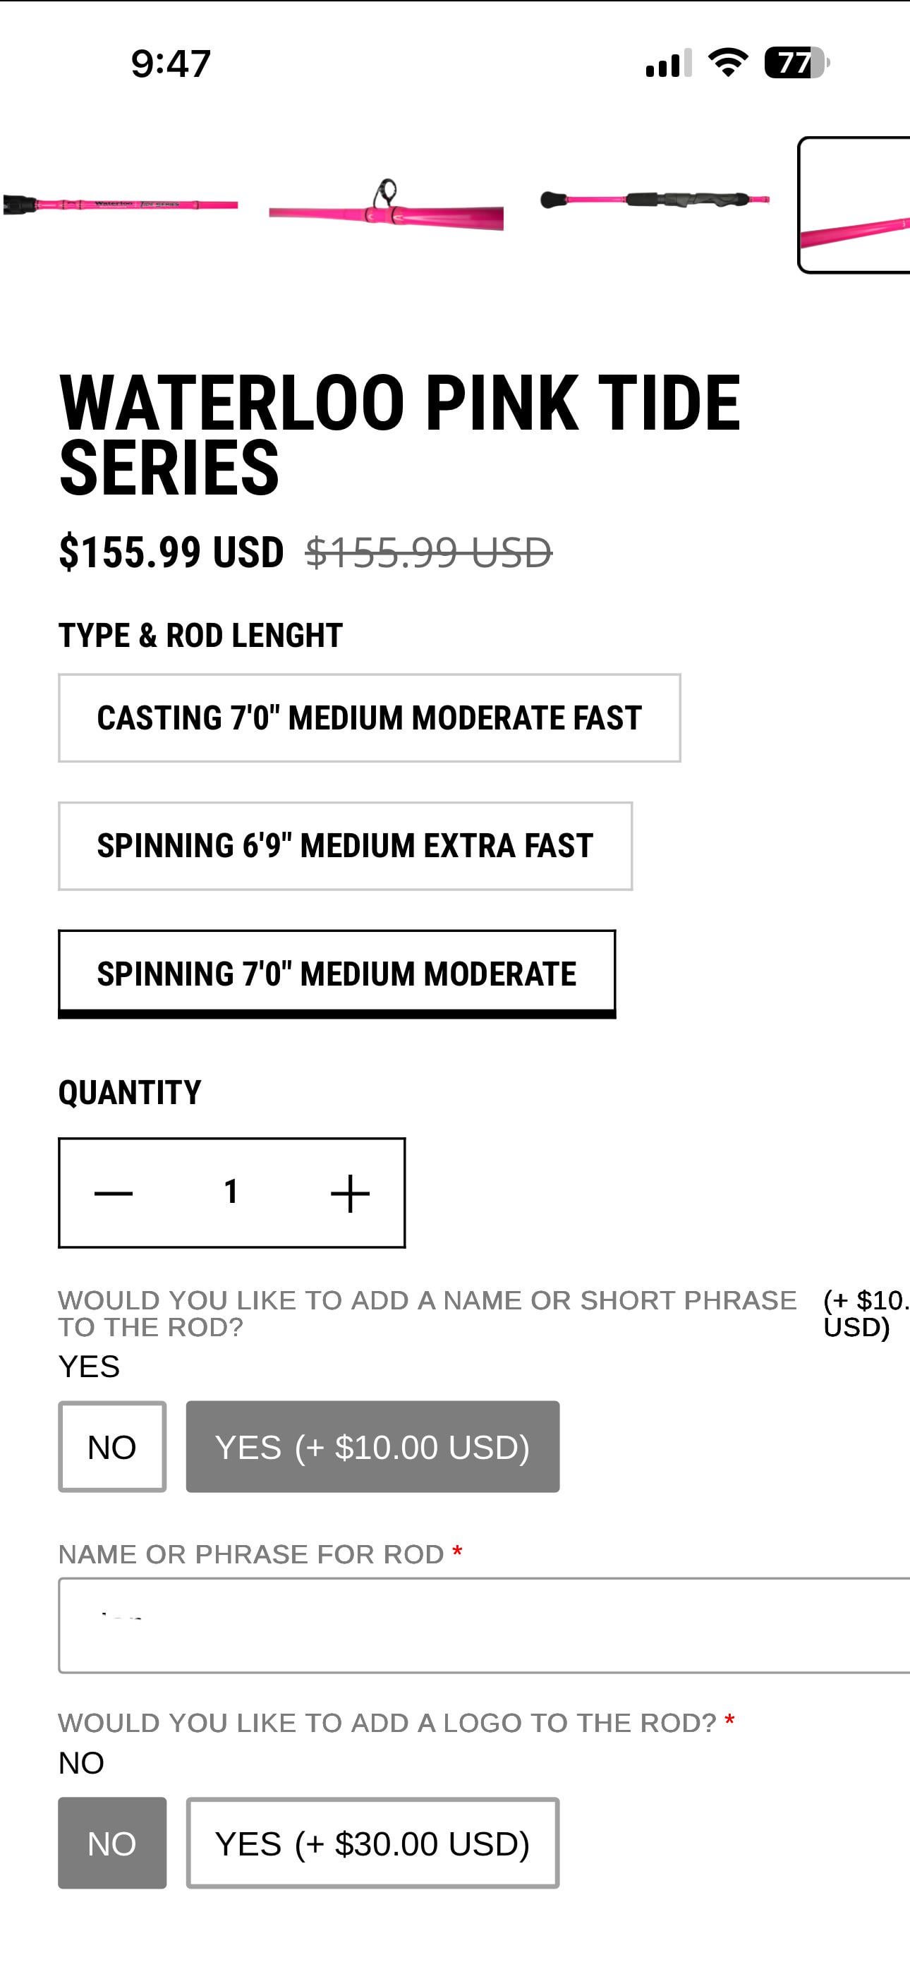910x1974 pixels.
Task: Tap the Waterloo Pink Tide Series title
Action: [399, 434]
